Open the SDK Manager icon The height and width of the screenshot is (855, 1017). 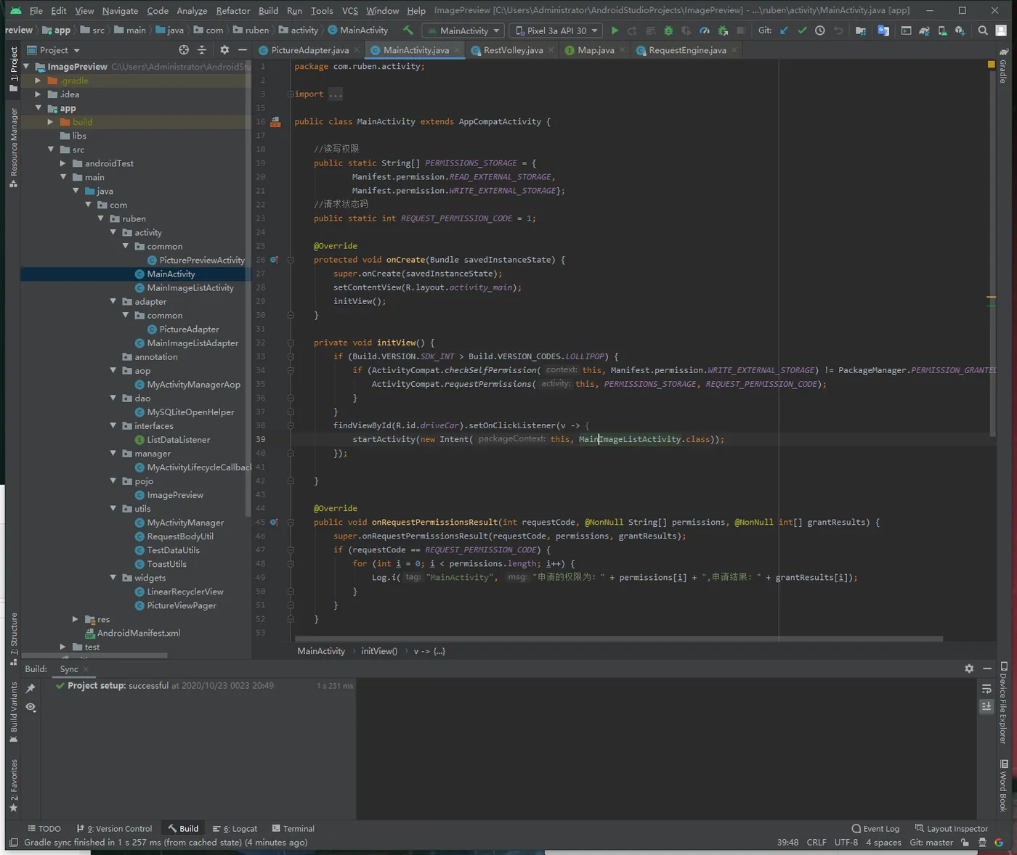[x=960, y=30]
